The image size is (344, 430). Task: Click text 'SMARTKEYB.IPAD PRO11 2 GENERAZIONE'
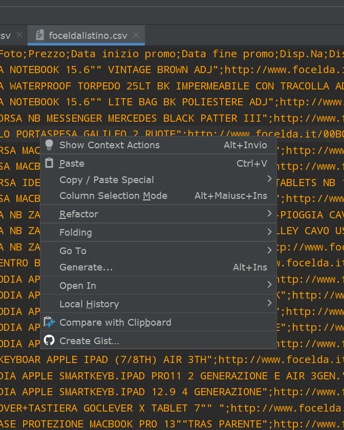click(x=164, y=376)
